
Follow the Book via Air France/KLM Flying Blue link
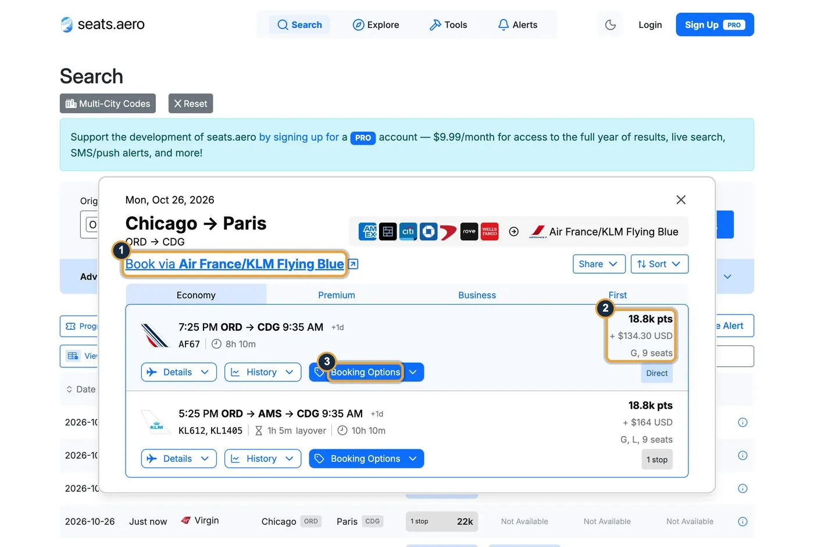234,264
